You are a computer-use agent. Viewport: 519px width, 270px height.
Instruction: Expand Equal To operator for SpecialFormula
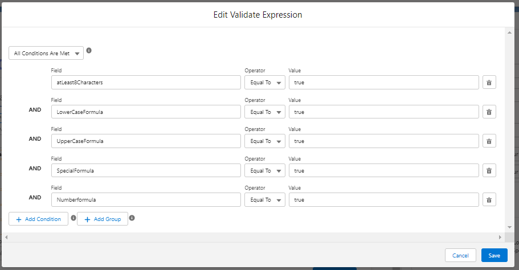(265, 171)
